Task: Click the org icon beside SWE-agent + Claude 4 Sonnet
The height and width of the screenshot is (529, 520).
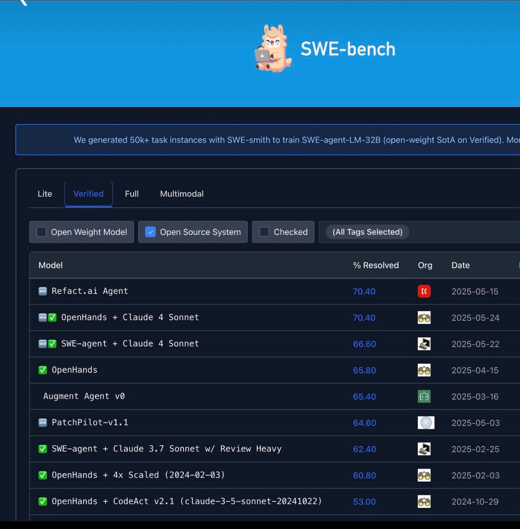Action: (x=424, y=344)
